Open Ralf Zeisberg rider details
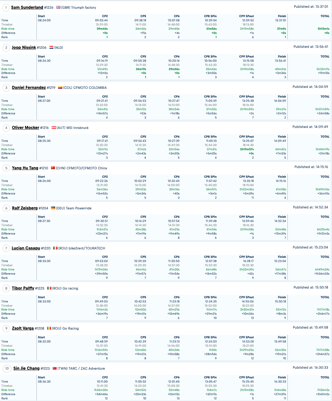 [25, 208]
